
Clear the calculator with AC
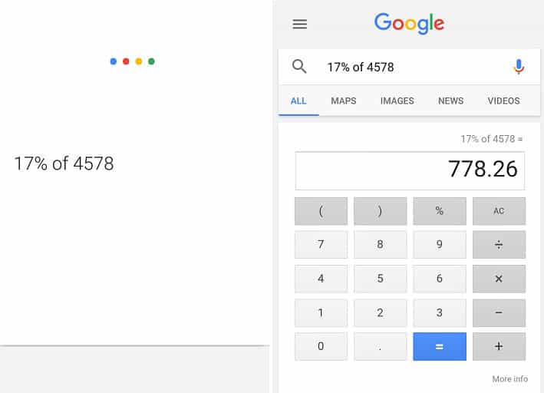(499, 211)
